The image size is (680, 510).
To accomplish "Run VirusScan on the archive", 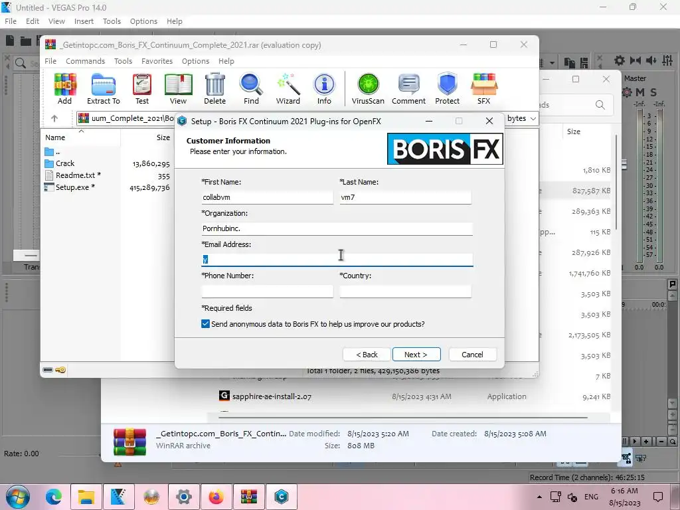I will click(x=368, y=89).
